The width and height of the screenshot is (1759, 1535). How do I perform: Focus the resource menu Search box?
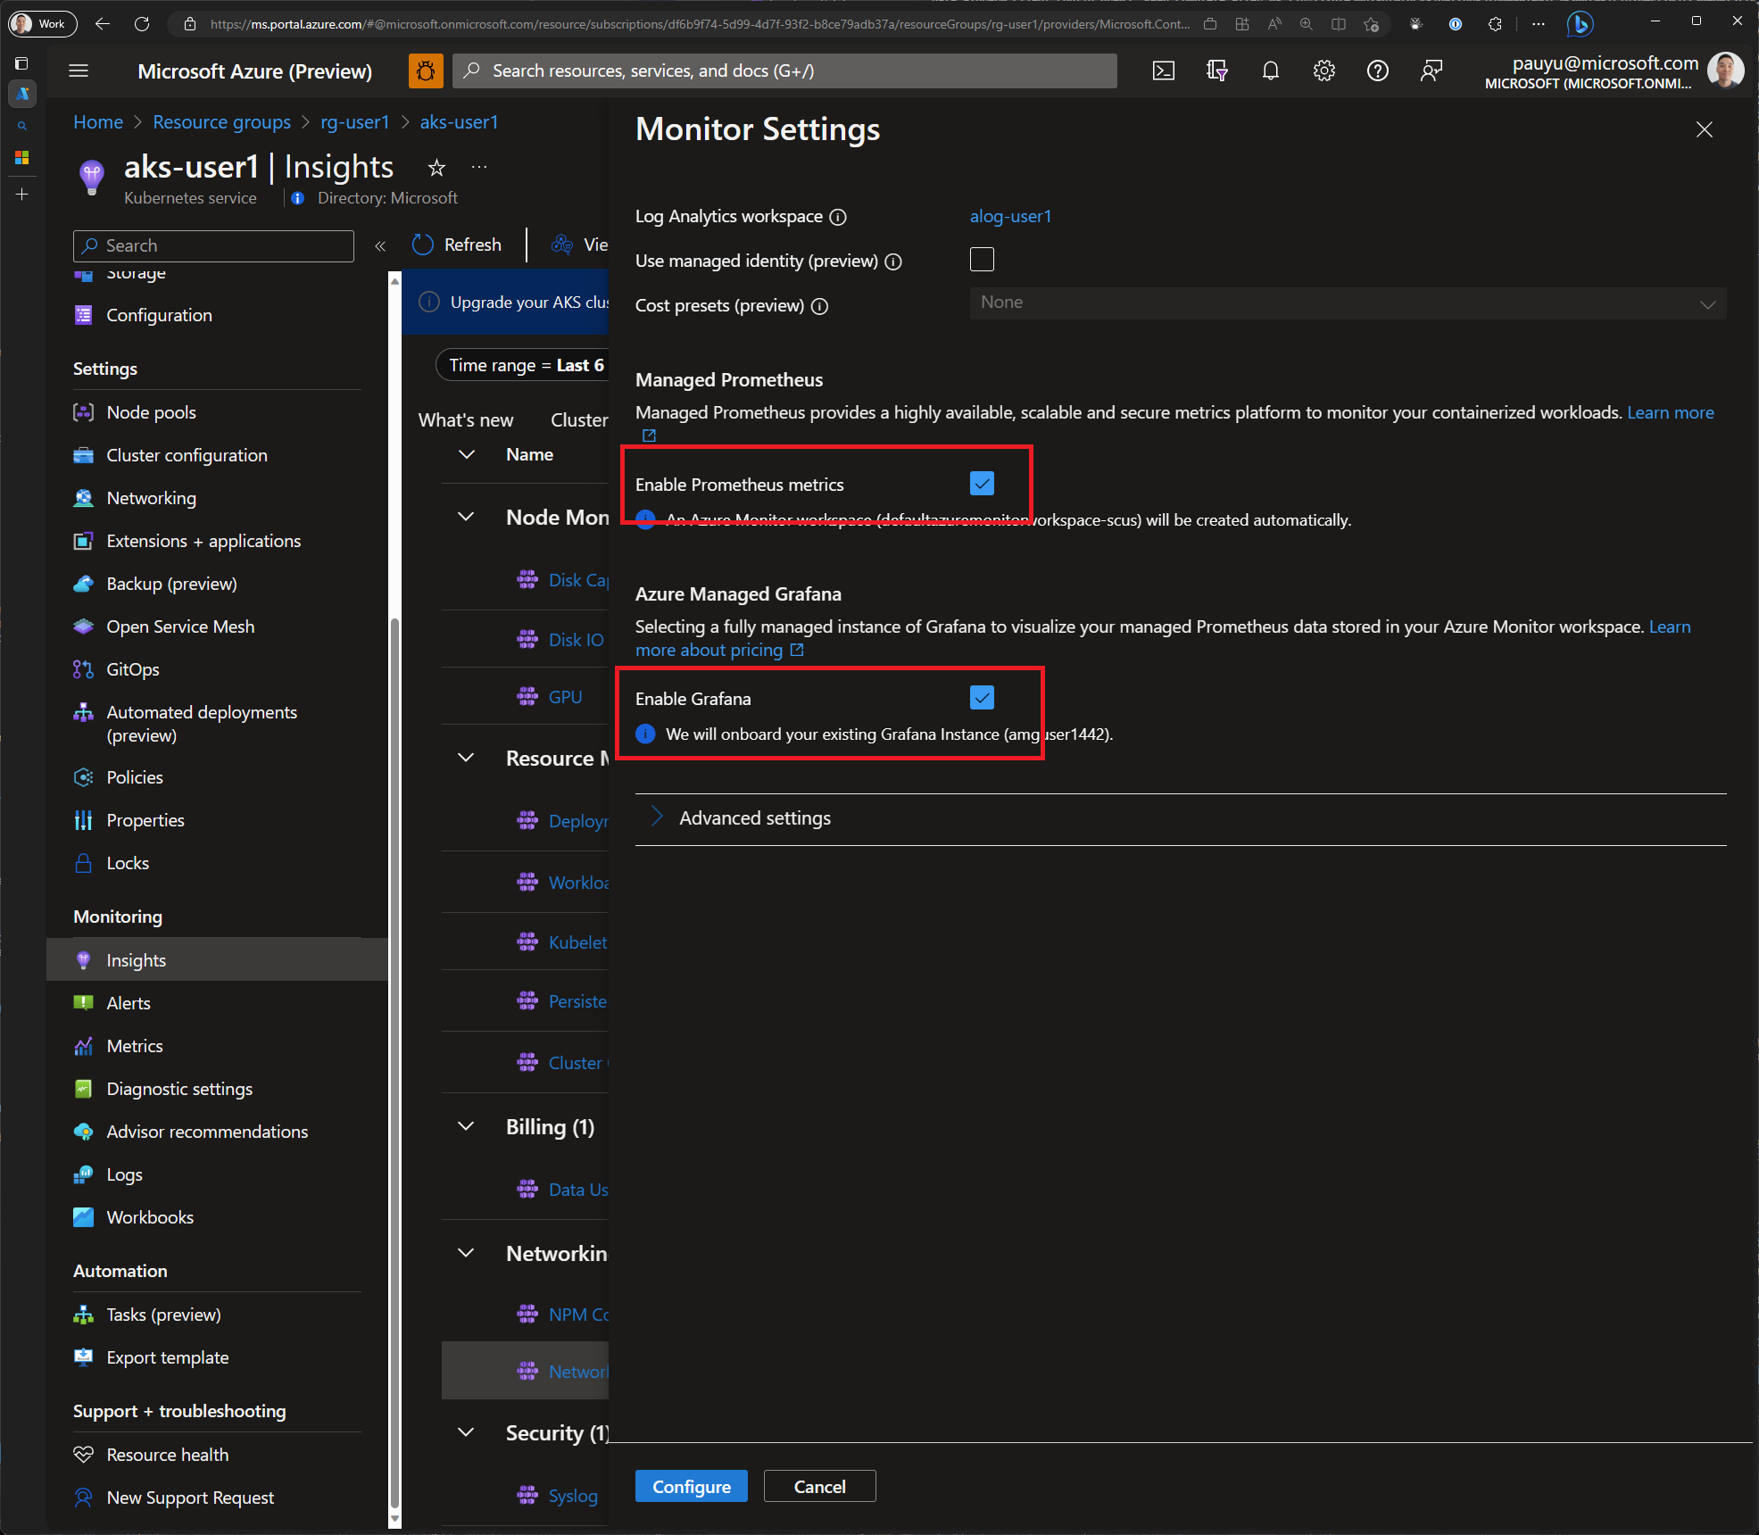point(214,245)
